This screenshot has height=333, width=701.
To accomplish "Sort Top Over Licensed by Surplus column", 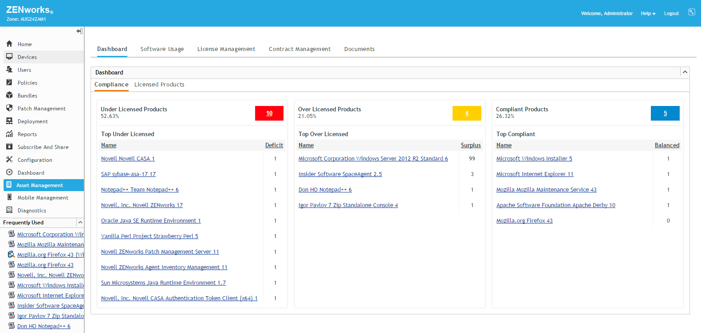I will pos(471,145).
